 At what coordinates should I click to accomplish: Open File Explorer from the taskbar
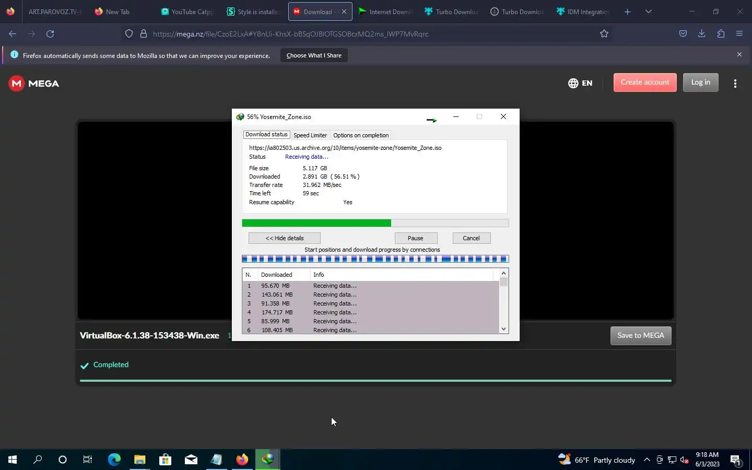tap(139, 460)
